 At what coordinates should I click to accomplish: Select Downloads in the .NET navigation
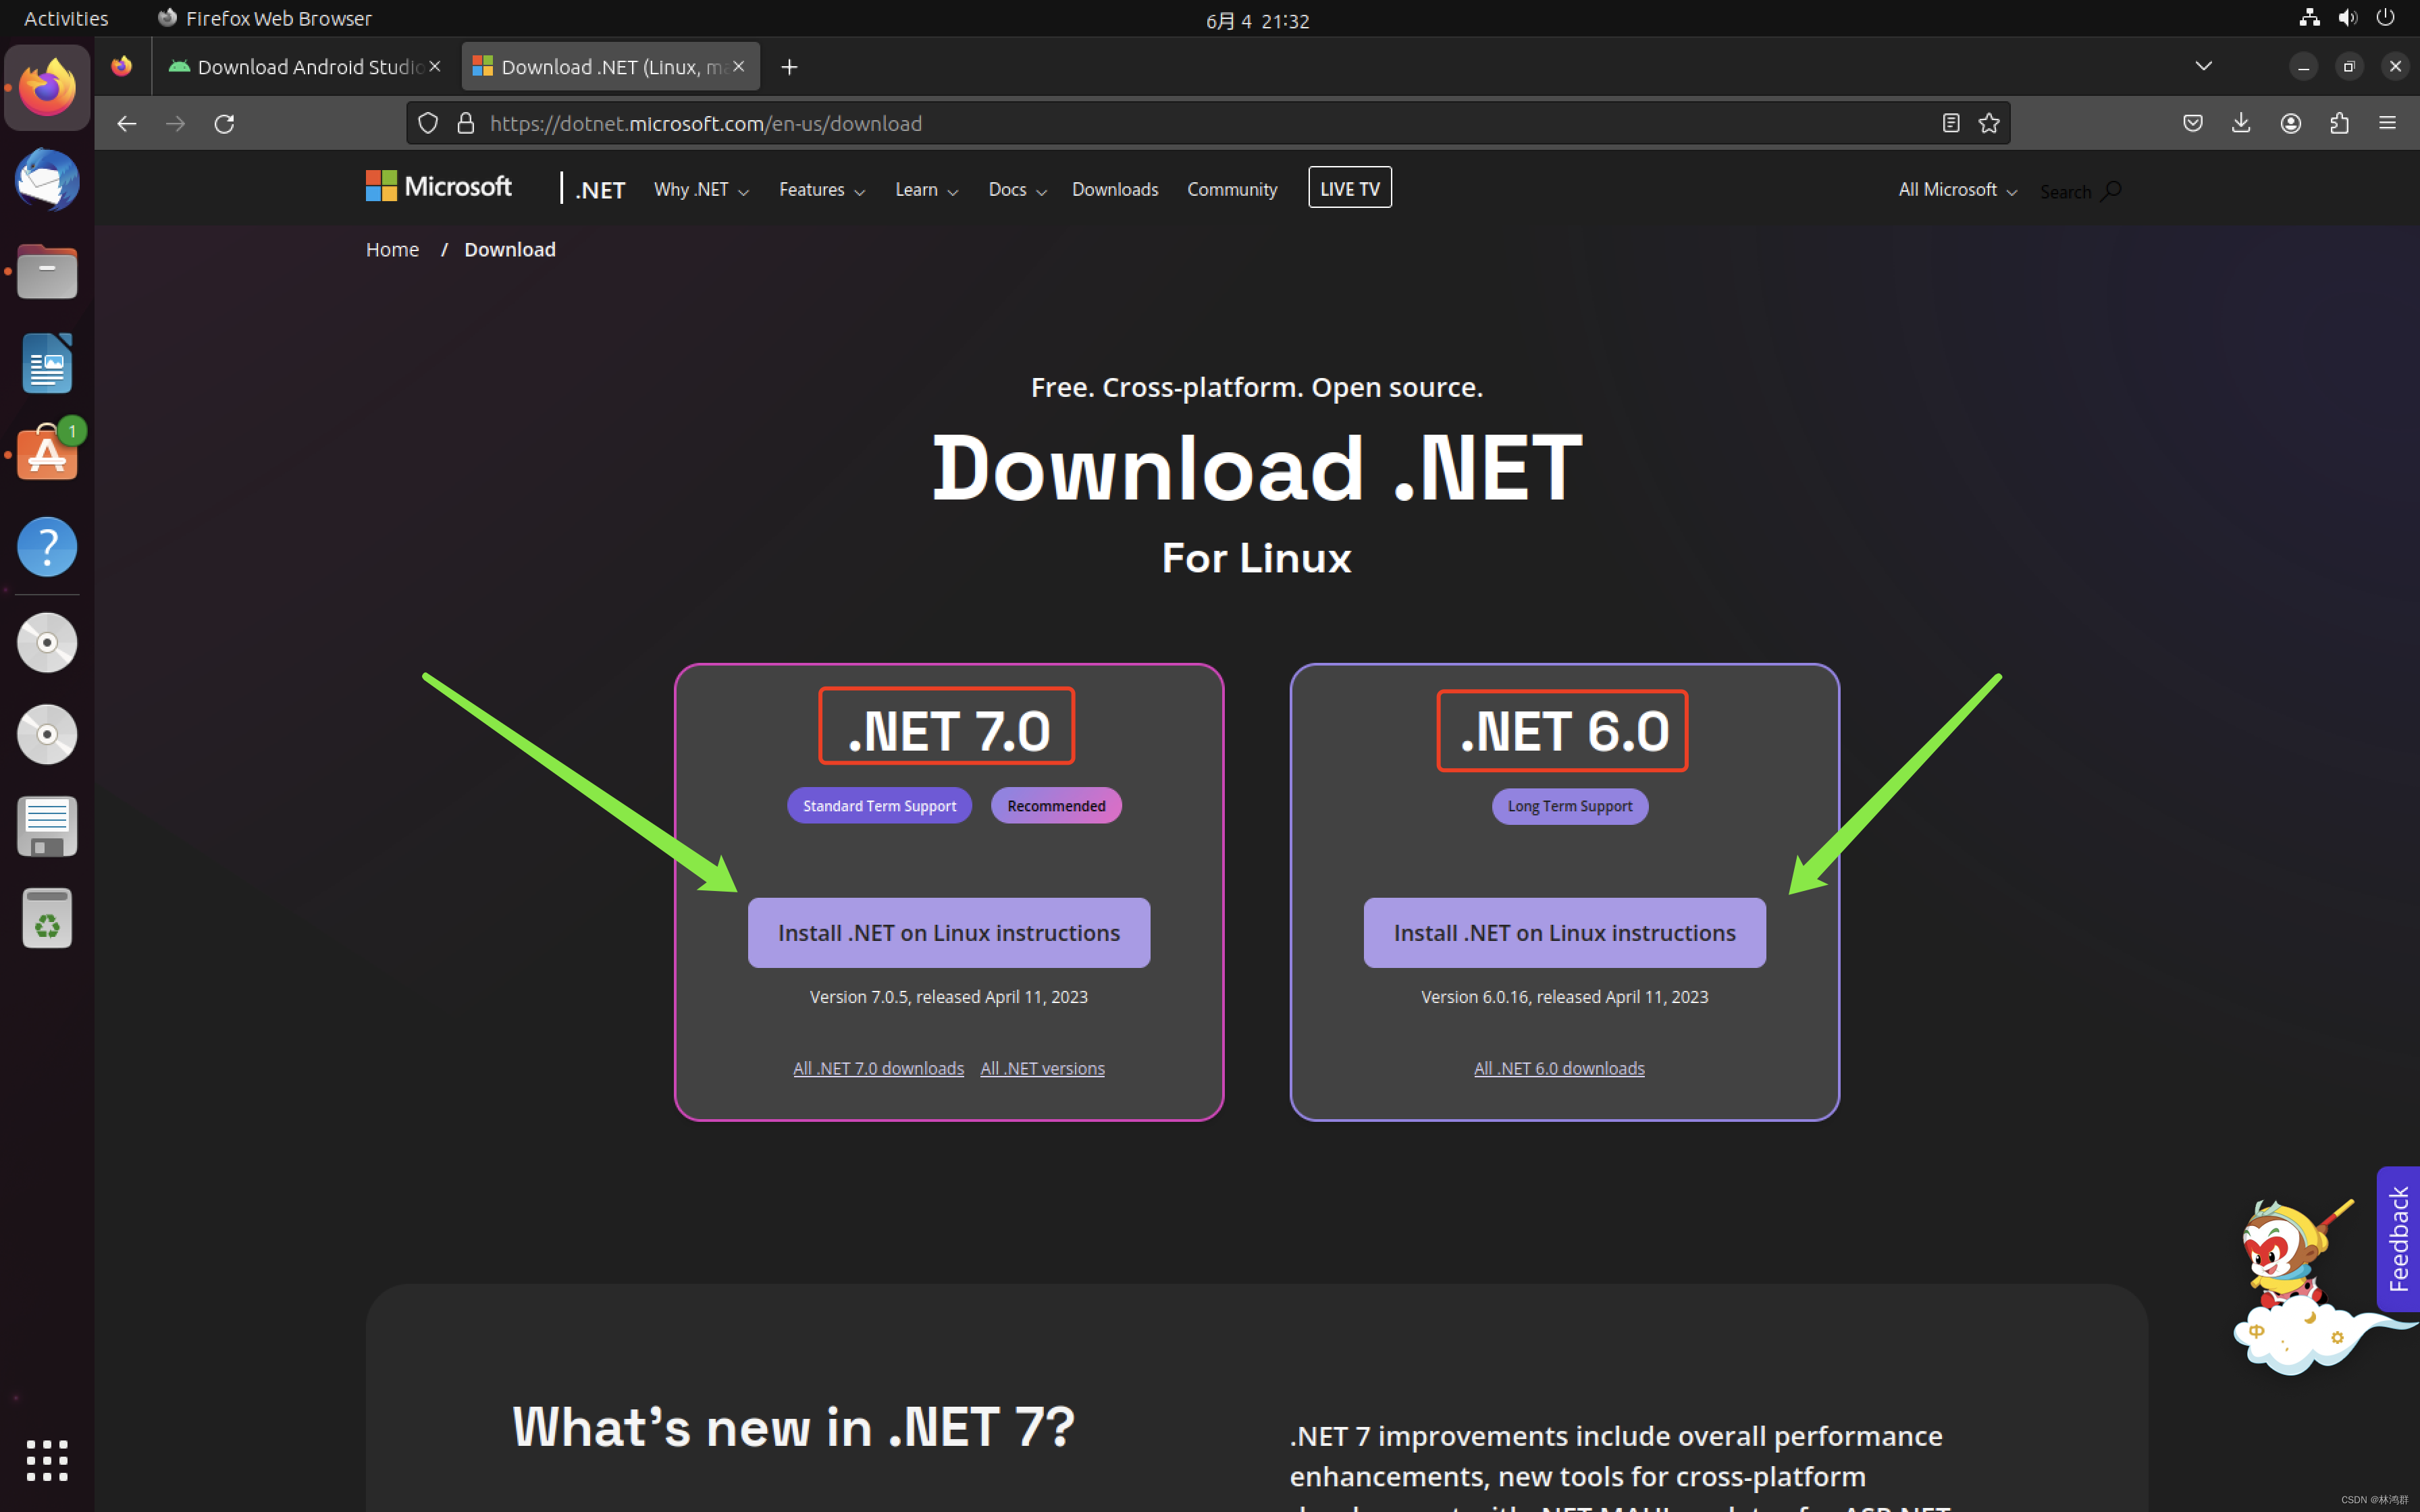click(x=1115, y=189)
